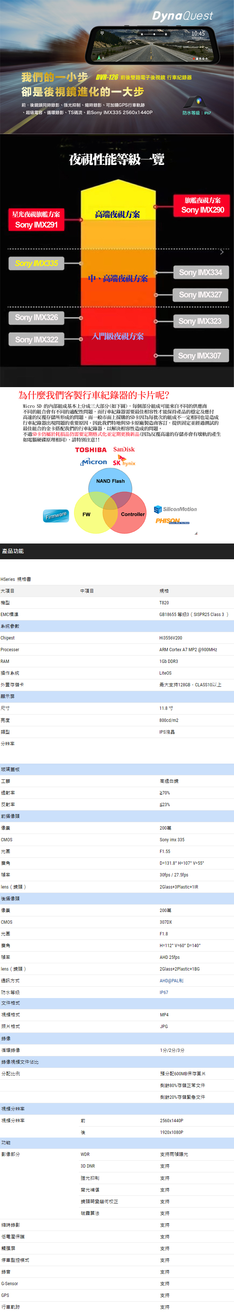Click the Sony IMX326 gray label

click(36, 318)
